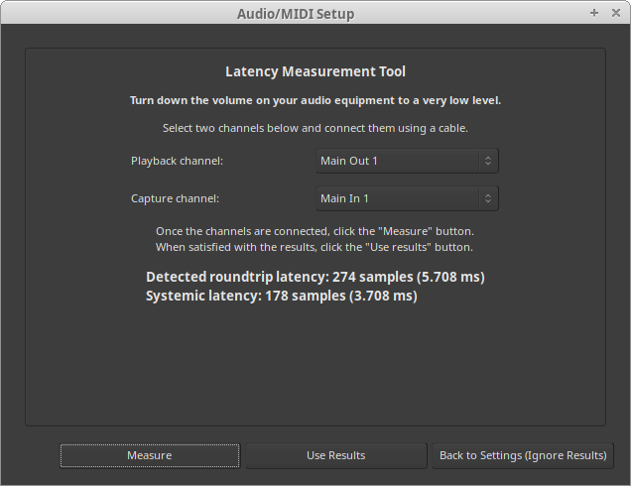Click the bold turn down the volume warning
This screenshot has height=486, width=631.
tap(315, 100)
